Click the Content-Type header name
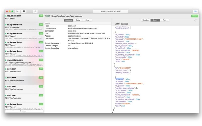 50,28
